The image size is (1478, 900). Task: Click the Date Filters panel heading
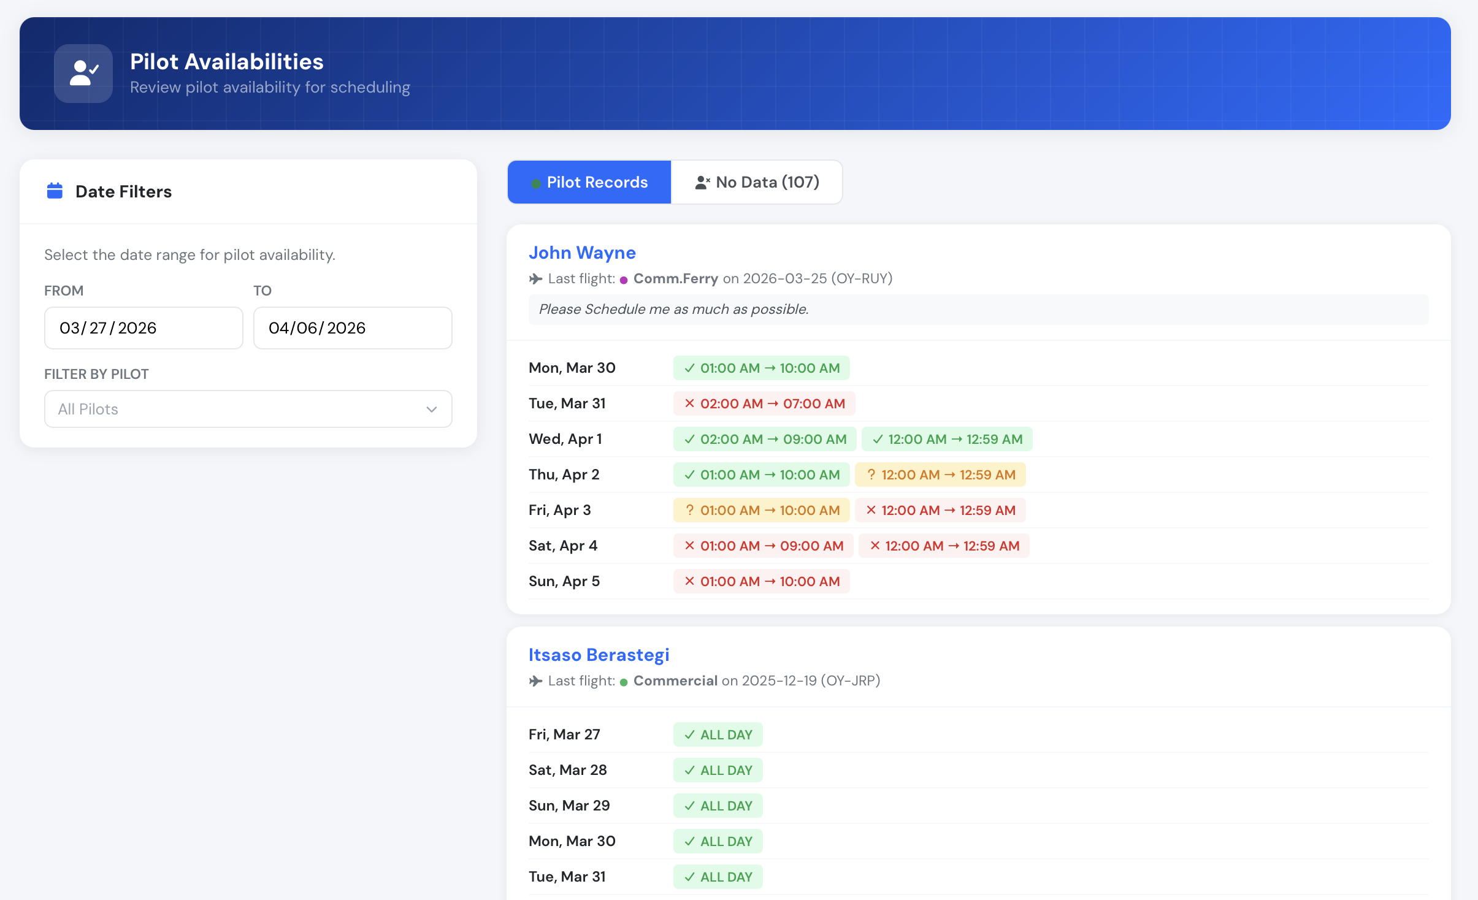123,191
